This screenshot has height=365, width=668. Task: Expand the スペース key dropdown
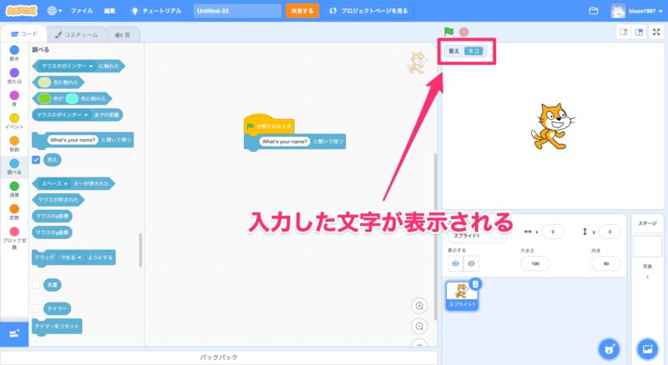[x=68, y=182]
